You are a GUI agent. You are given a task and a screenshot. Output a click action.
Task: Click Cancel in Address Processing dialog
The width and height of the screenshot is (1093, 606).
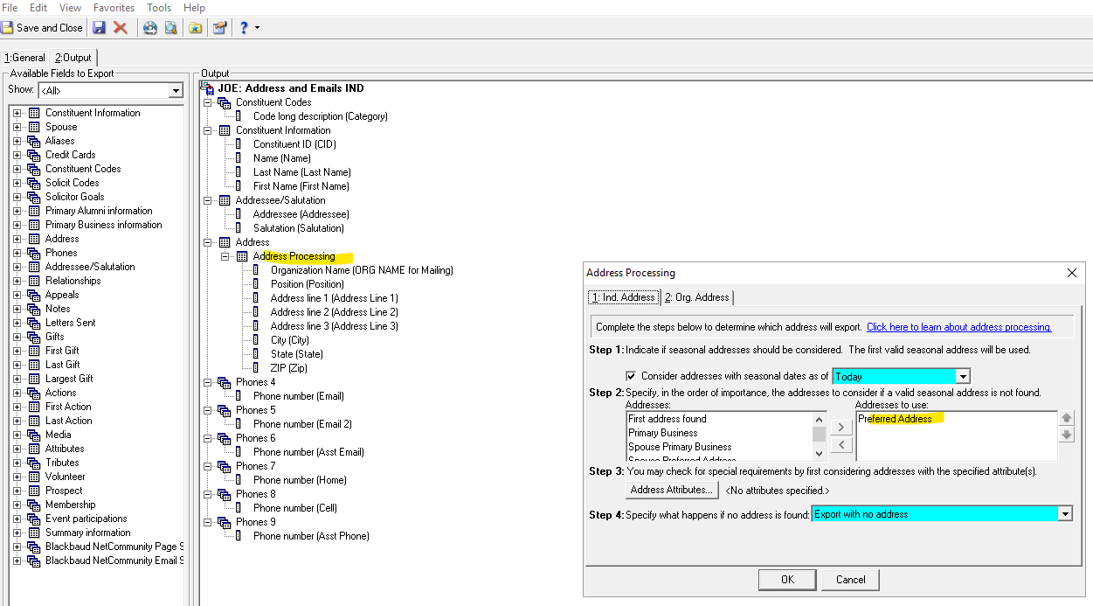851,579
